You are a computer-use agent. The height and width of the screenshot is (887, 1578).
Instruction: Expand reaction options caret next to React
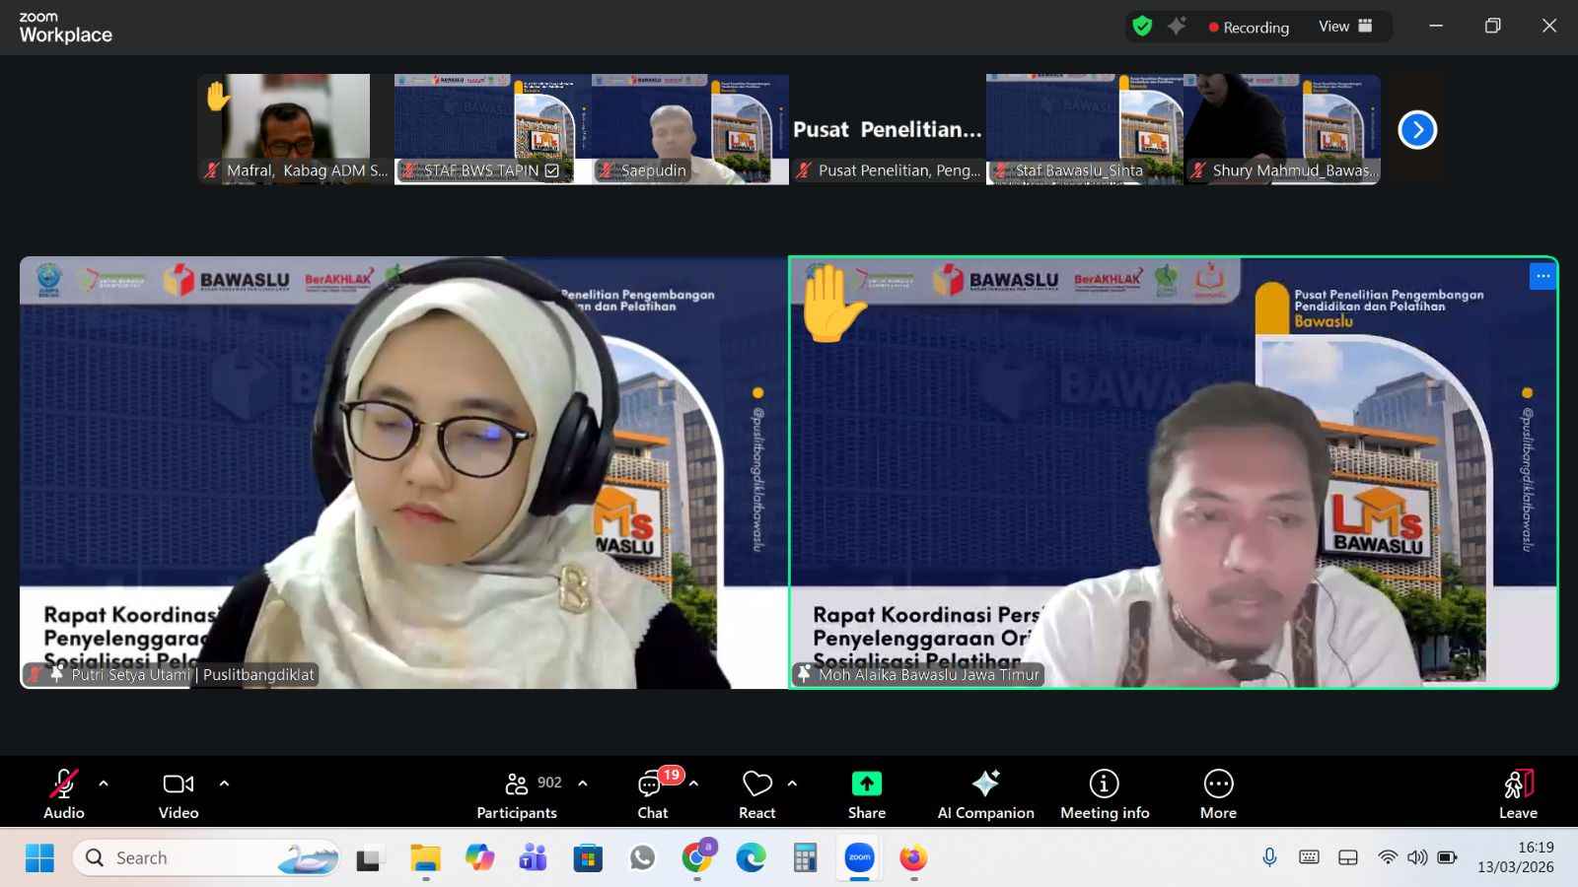tap(792, 785)
